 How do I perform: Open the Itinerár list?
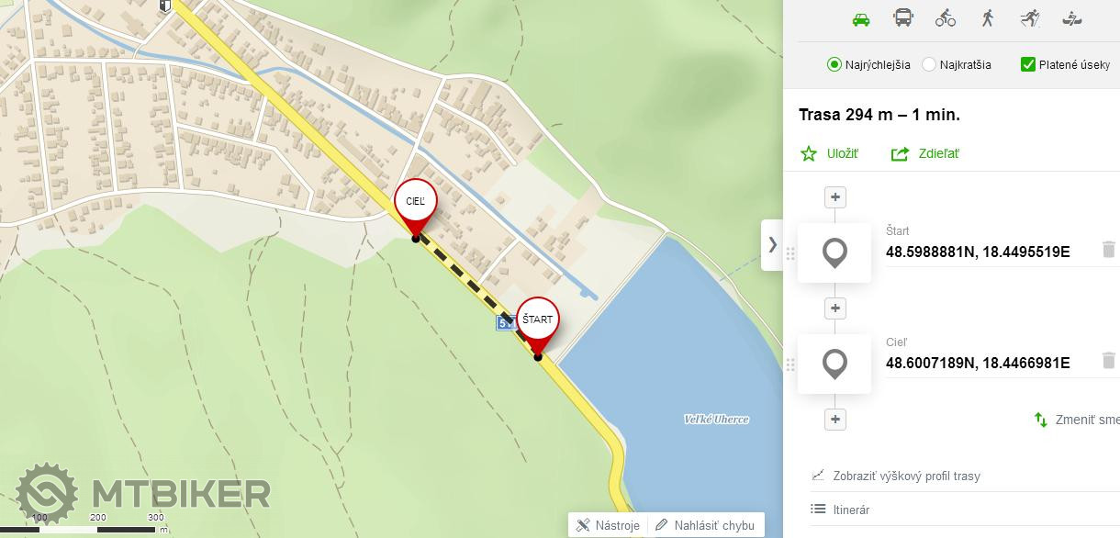841,510
